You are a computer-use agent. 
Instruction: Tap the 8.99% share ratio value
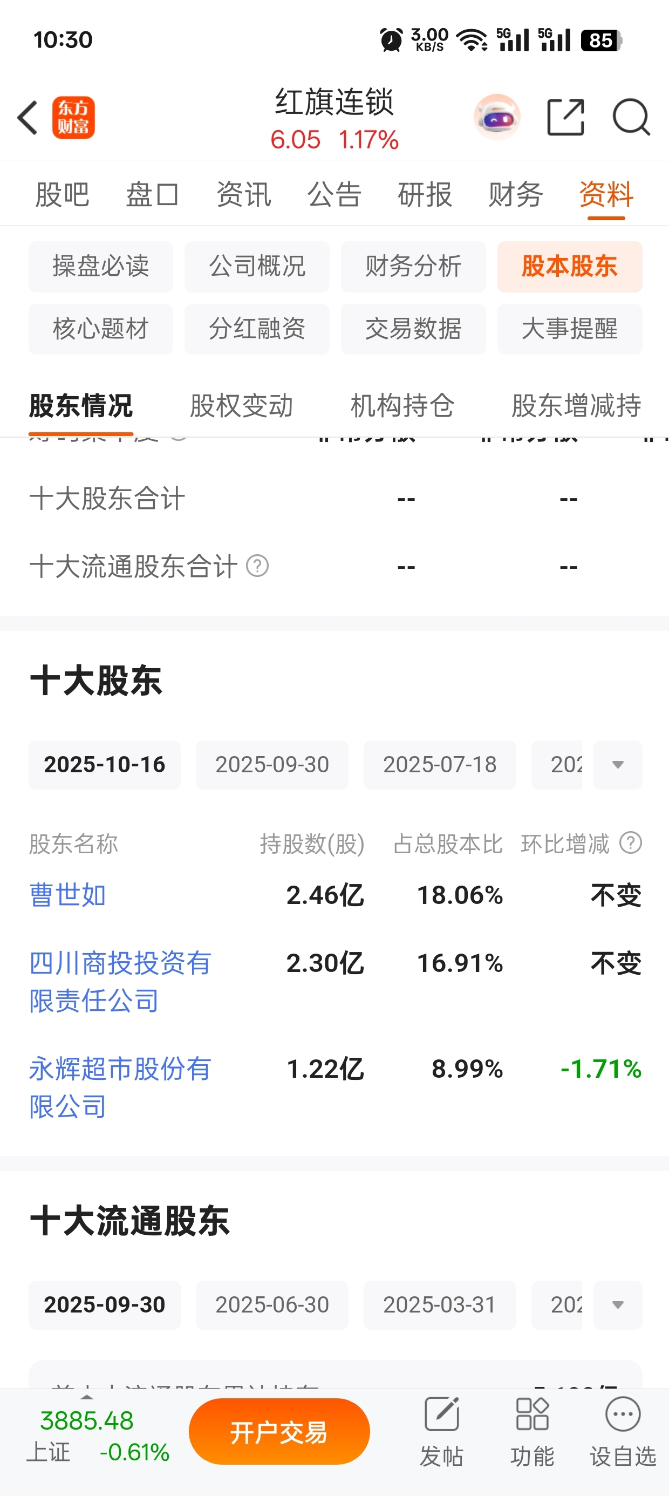tap(467, 1069)
